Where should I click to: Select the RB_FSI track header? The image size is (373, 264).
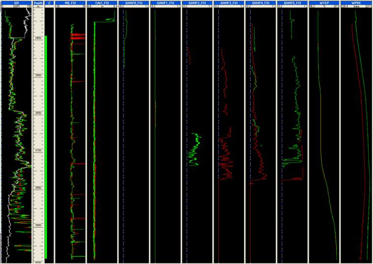(x=70, y=2)
